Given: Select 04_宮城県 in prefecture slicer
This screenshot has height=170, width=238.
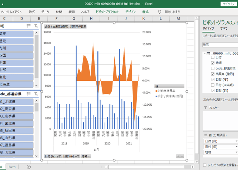Looking at the screenshot, I should pos(16,123).
